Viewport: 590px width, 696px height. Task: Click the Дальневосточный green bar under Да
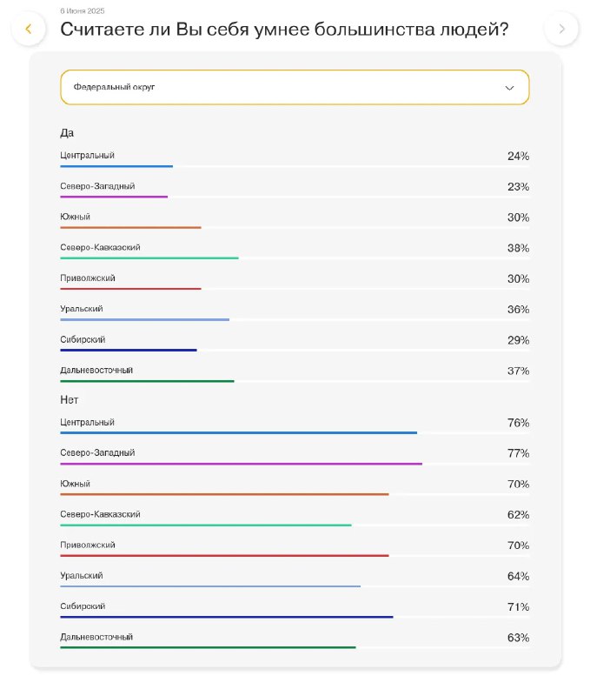(x=147, y=381)
